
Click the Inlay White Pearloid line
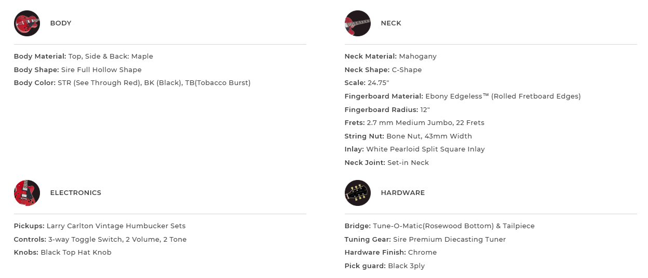[x=414, y=149]
